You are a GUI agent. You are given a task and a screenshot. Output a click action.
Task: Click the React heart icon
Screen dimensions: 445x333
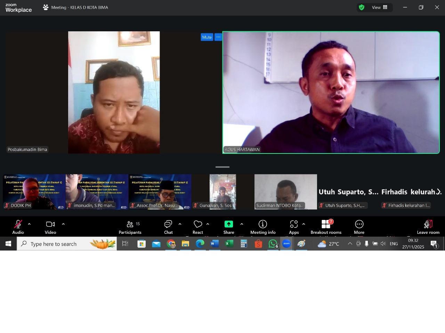click(198, 224)
